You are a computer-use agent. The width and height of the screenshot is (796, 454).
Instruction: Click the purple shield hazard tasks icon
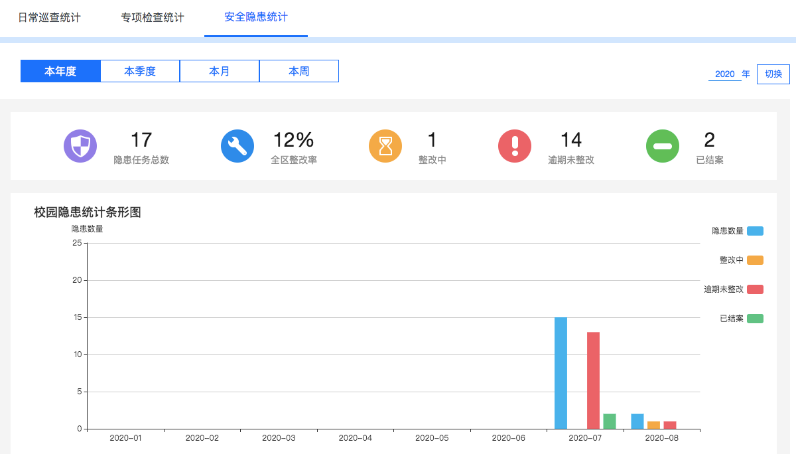tap(80, 146)
